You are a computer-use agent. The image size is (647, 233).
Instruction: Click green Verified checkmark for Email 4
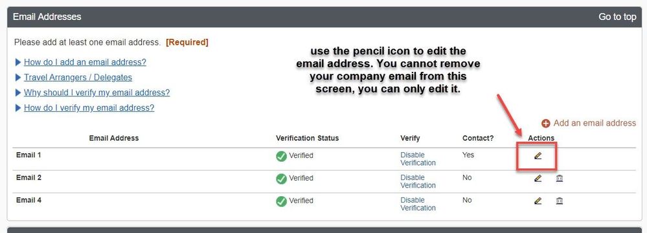click(x=282, y=201)
